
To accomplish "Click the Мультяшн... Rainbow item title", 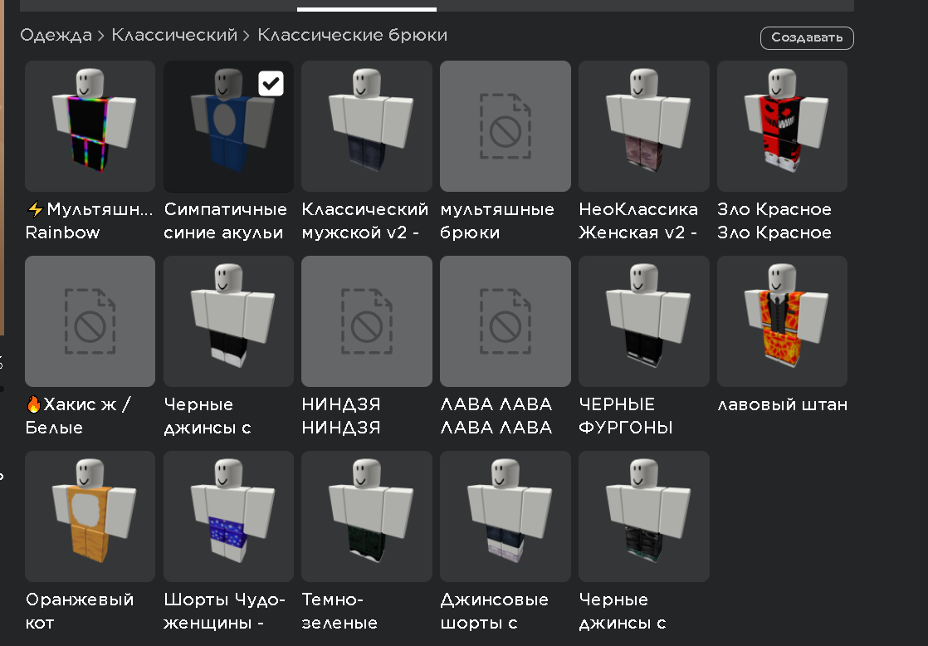I will click(89, 221).
